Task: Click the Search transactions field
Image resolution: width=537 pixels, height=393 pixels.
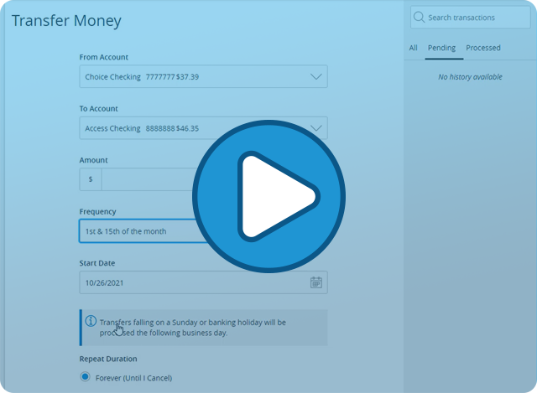Action: (470, 18)
